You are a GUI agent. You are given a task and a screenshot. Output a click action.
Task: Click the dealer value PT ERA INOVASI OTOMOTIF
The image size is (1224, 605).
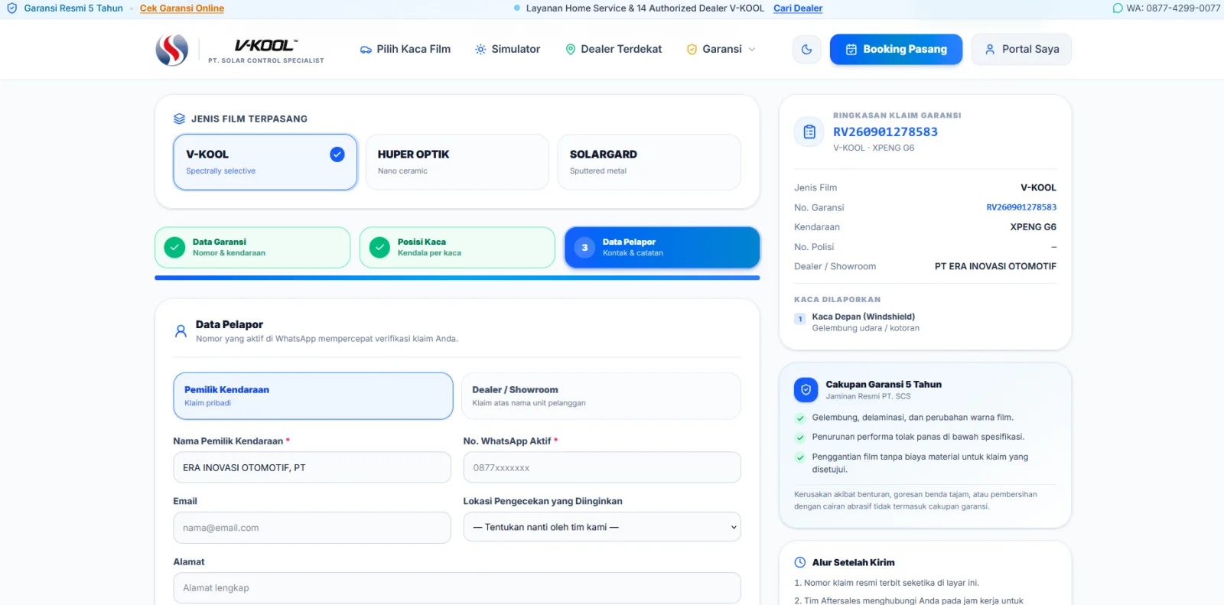[995, 266]
